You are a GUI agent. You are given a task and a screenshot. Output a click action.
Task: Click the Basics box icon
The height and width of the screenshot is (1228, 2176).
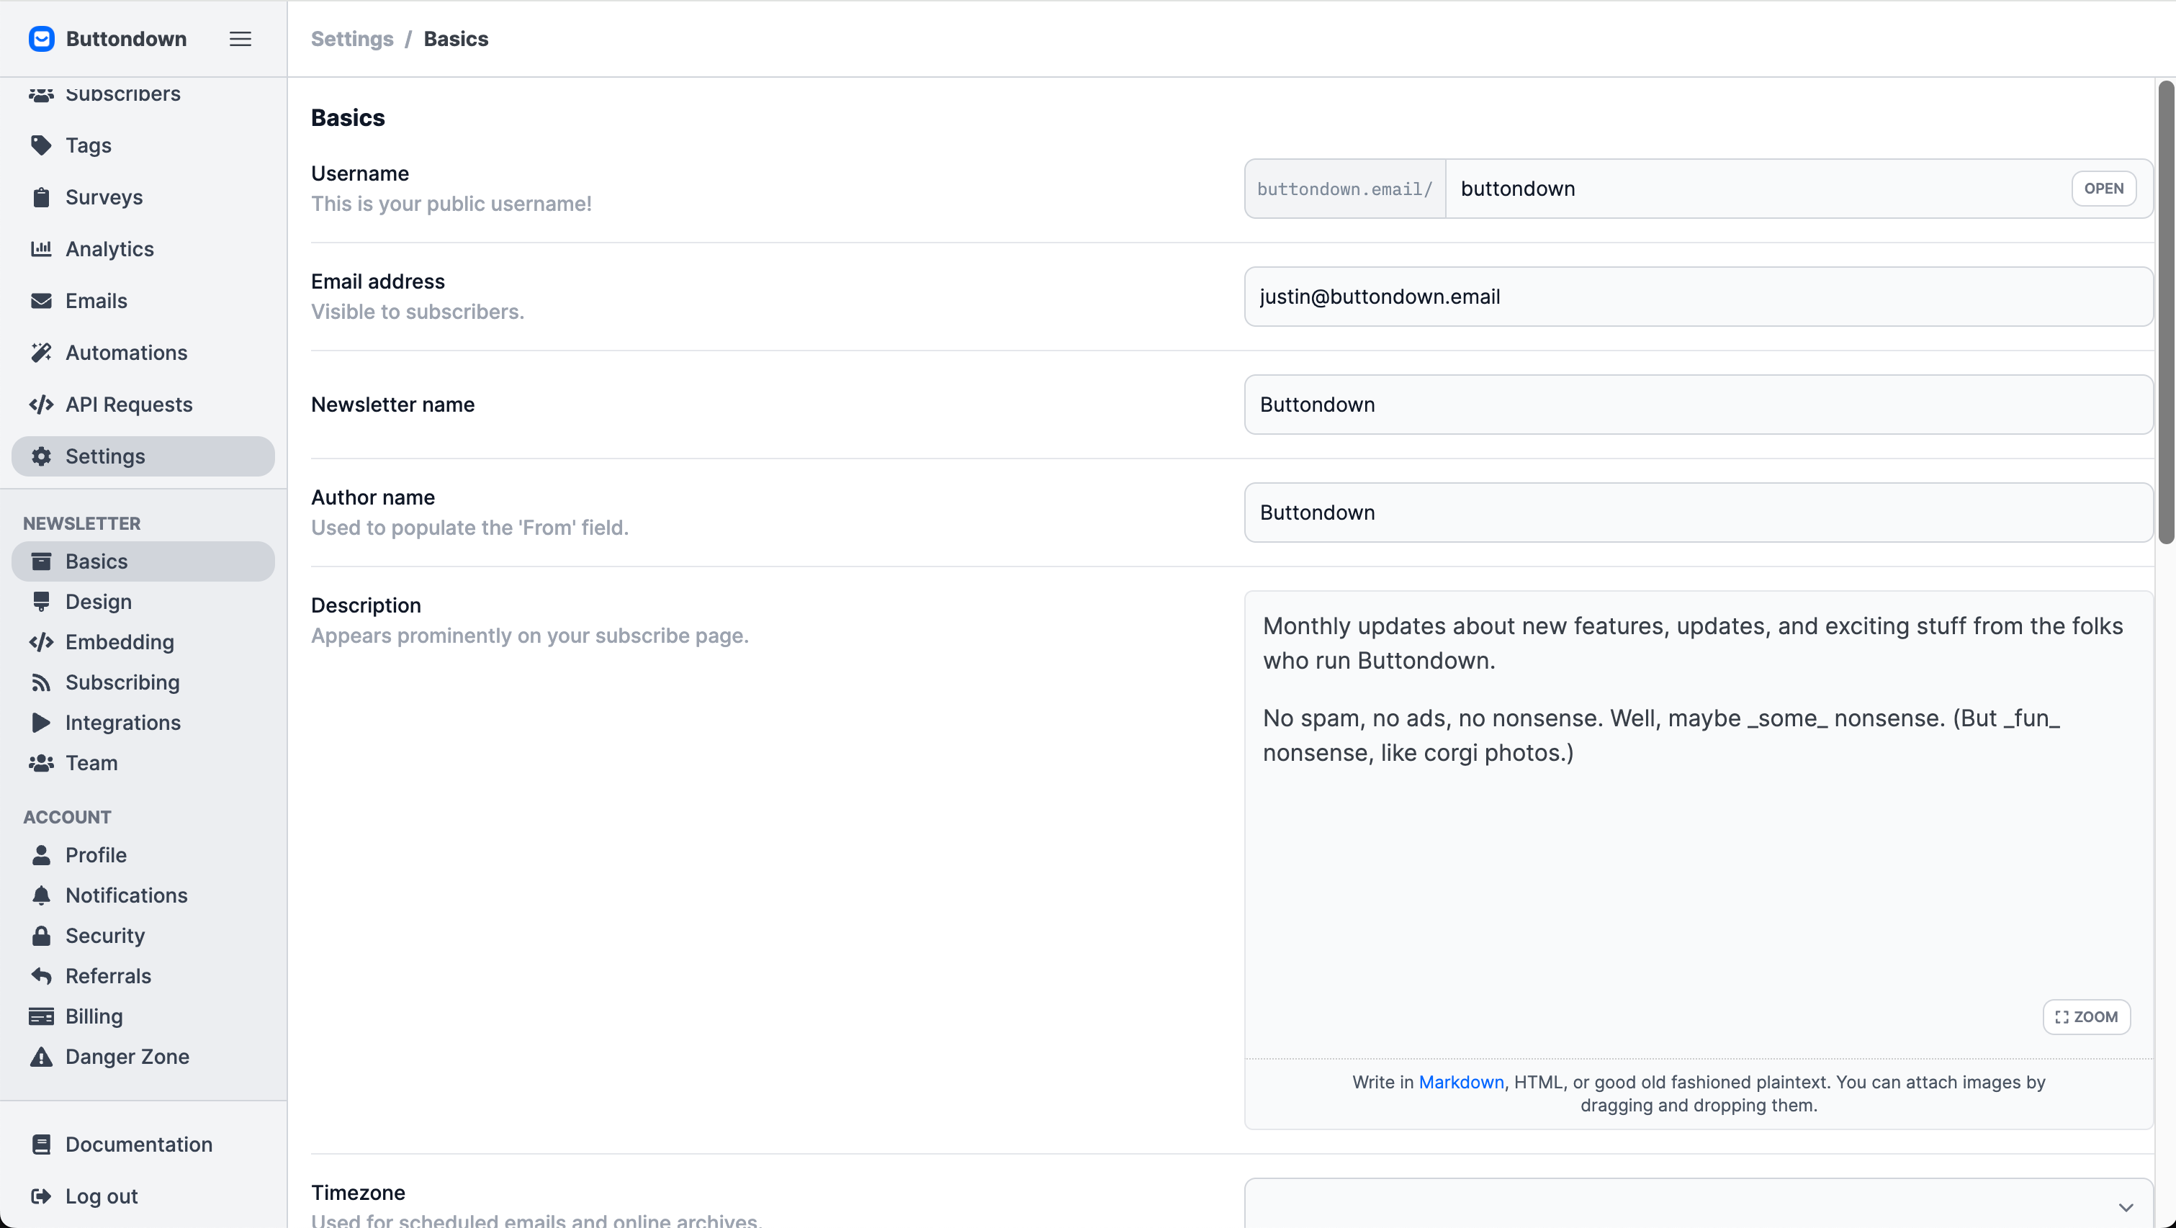[x=41, y=561]
